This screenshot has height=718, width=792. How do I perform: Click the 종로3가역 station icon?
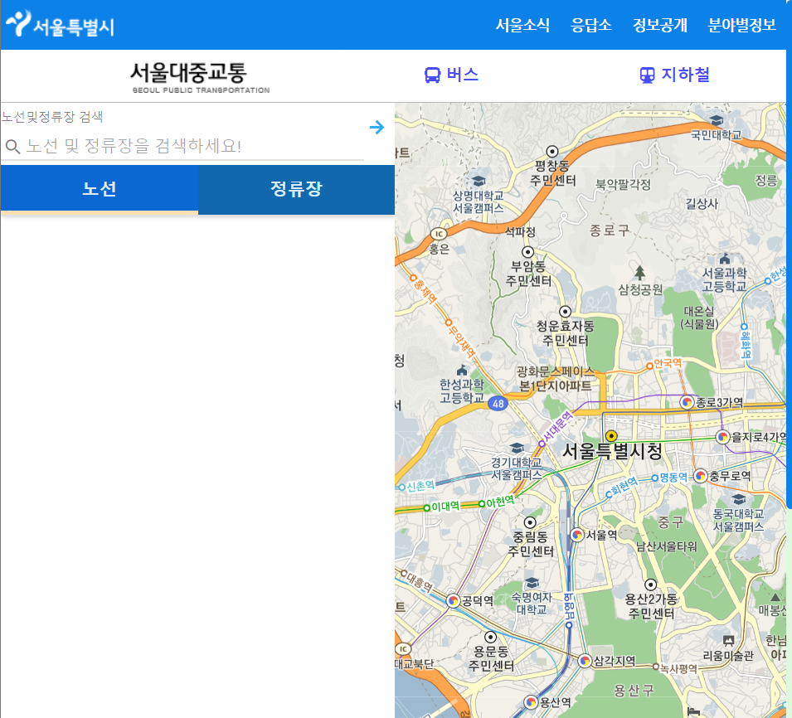687,402
